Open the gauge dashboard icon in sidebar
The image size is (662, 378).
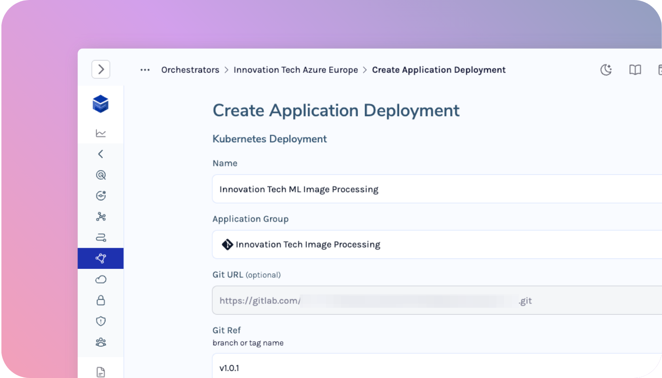pyautogui.click(x=101, y=195)
